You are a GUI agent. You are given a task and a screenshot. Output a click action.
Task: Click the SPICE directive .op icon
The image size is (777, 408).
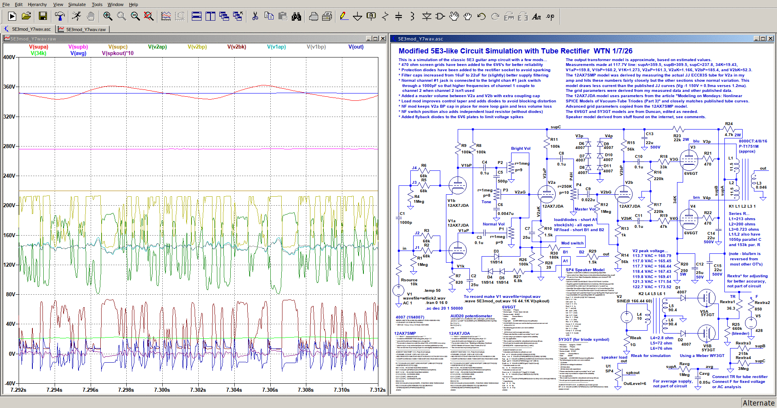[x=550, y=16]
